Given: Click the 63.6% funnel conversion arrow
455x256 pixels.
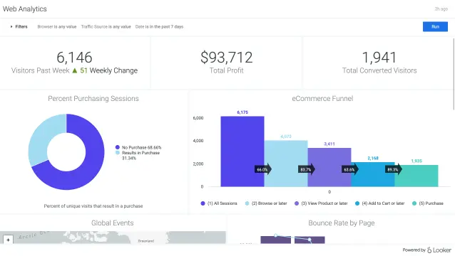Looking at the screenshot, I should click(350, 169).
